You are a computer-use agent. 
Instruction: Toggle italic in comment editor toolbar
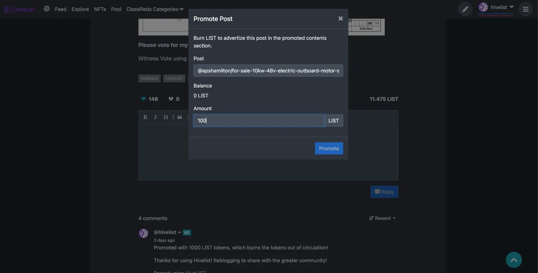156,117
